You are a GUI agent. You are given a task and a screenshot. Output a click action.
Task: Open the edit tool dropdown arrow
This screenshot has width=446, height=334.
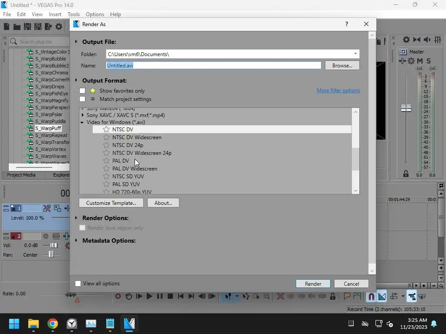(237, 296)
